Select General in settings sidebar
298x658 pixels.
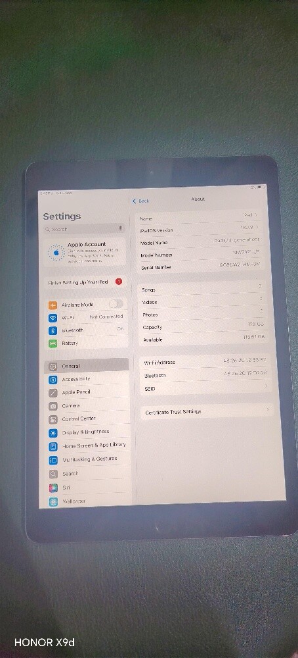click(86, 366)
